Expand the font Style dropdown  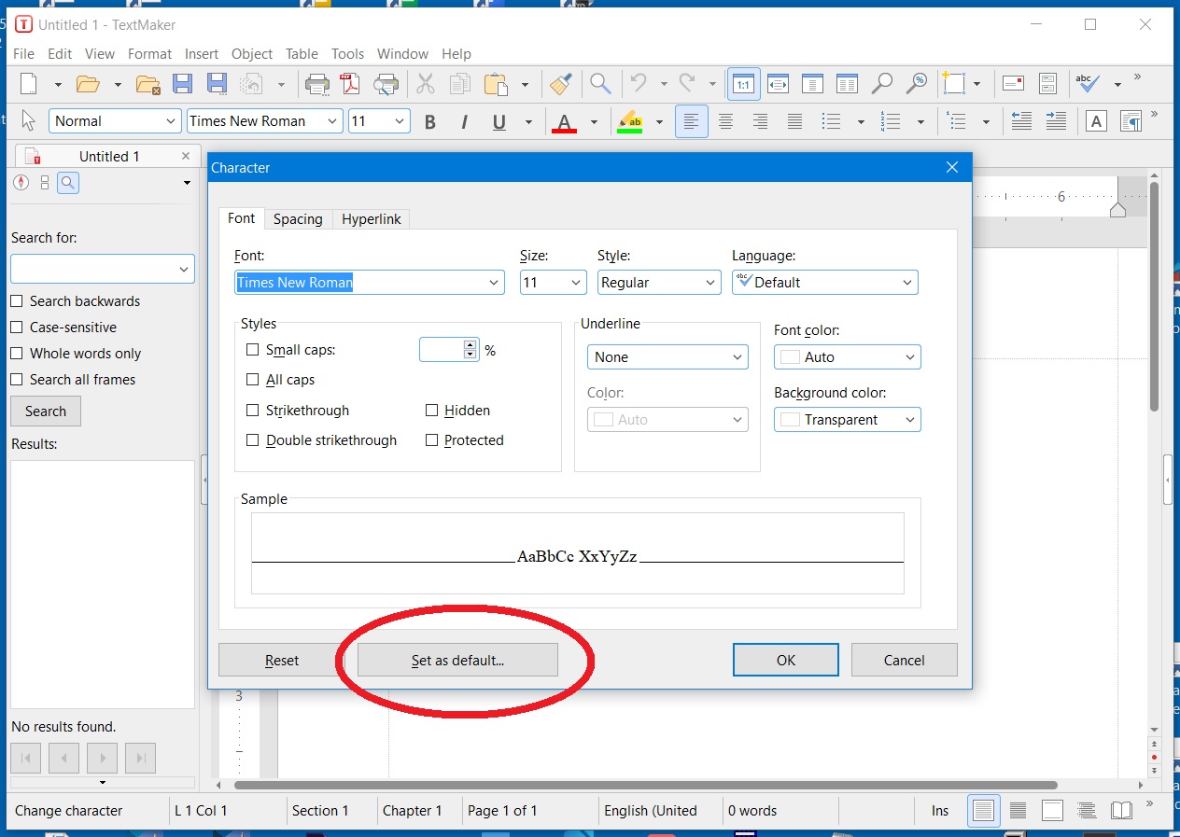[x=658, y=283]
